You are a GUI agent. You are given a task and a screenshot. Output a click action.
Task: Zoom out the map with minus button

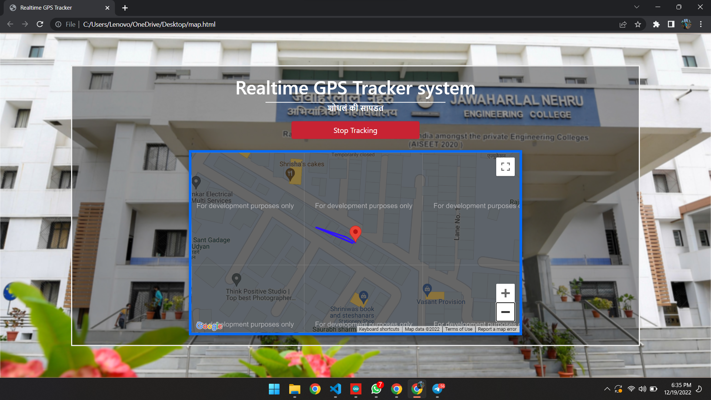click(505, 312)
